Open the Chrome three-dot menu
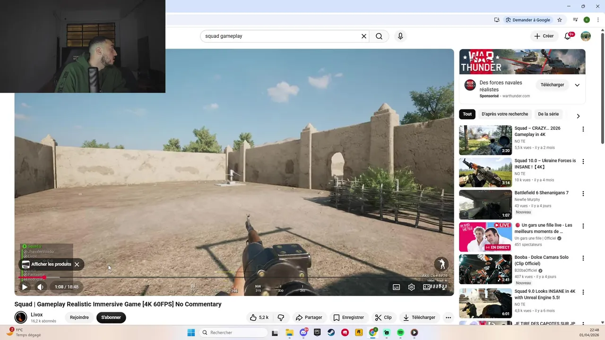 (598, 20)
